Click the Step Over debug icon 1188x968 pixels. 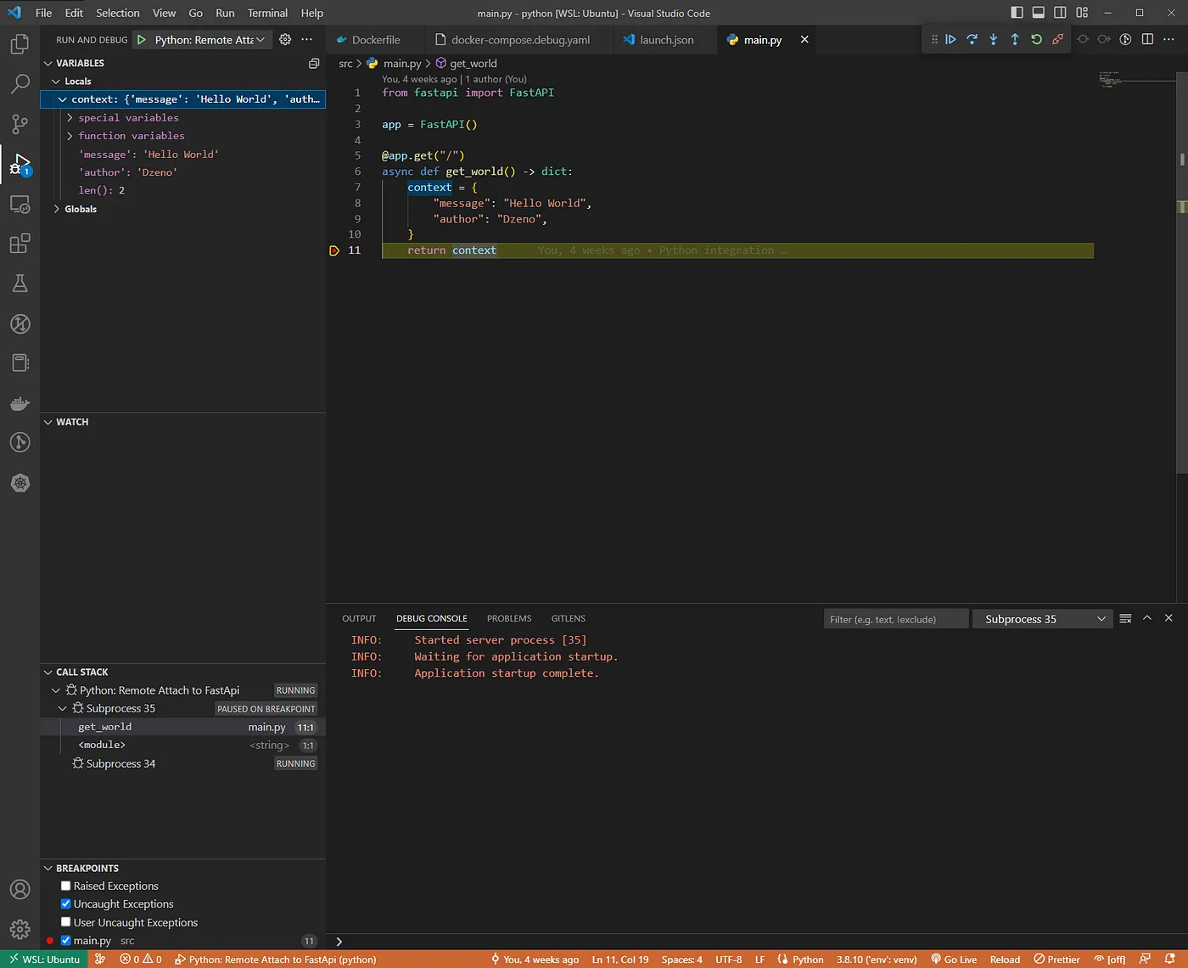pos(972,39)
